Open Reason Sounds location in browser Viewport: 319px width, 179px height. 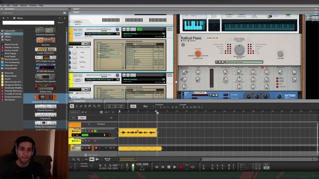tap(11, 44)
